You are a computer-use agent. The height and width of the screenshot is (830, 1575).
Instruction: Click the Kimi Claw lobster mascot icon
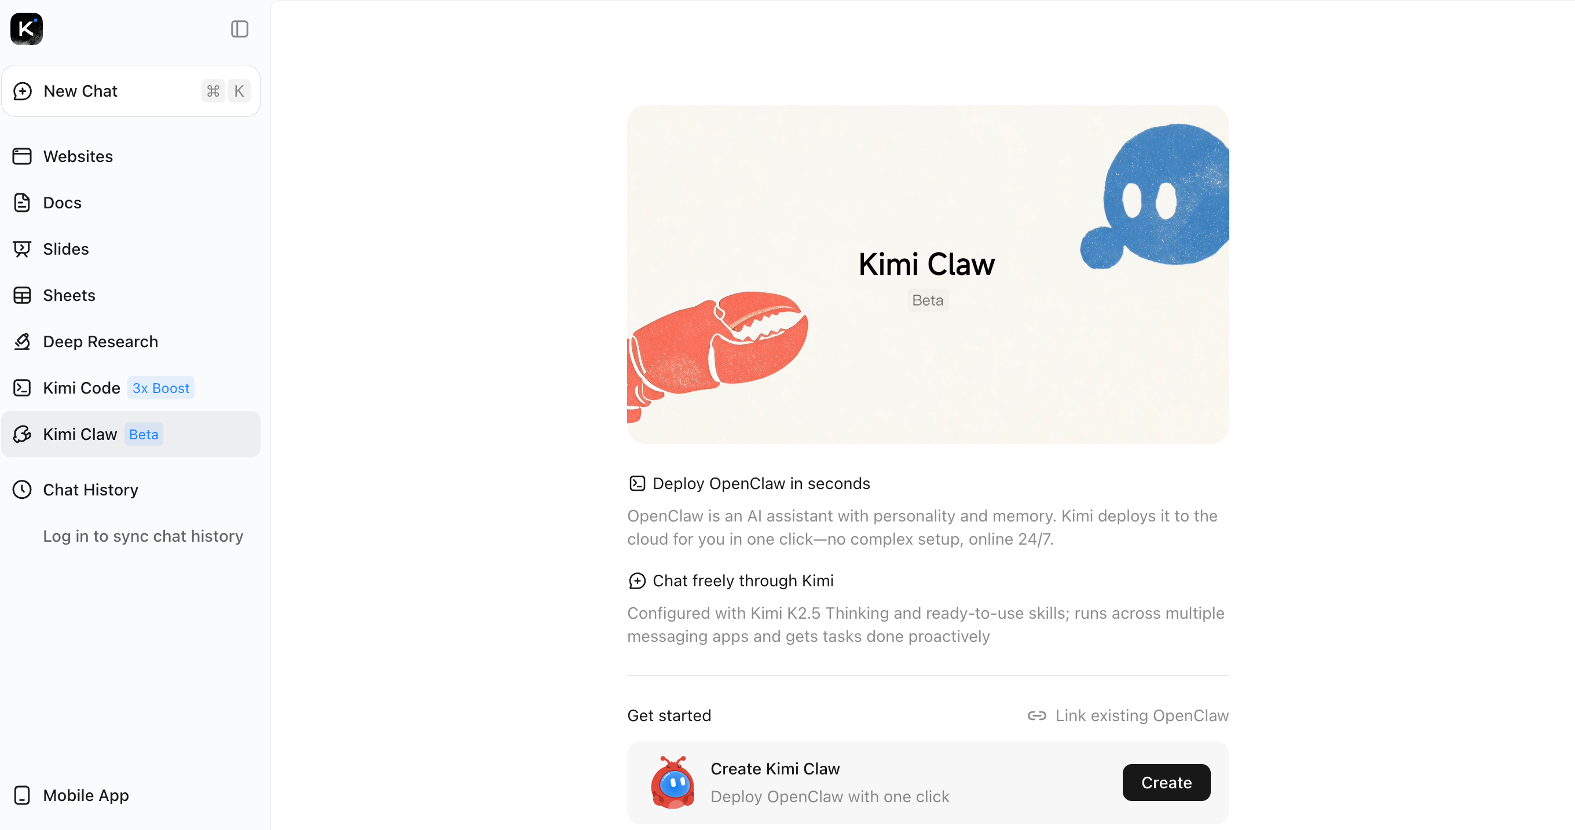click(672, 783)
